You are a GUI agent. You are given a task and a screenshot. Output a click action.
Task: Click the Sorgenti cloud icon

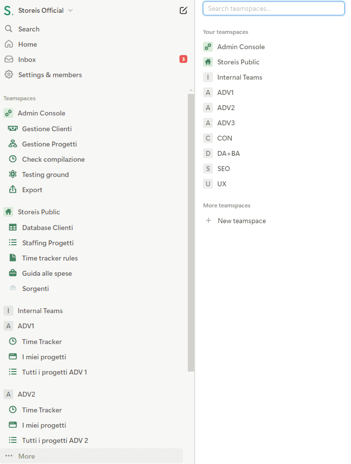click(x=13, y=288)
